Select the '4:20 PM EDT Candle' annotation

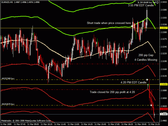pos(134,82)
